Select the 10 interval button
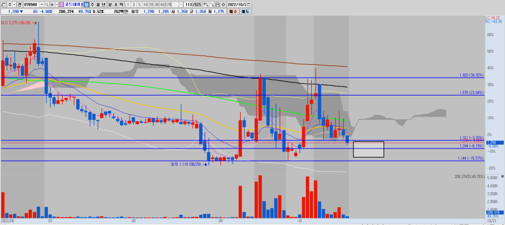The height and width of the screenshot is (225, 505). pos(145,4)
